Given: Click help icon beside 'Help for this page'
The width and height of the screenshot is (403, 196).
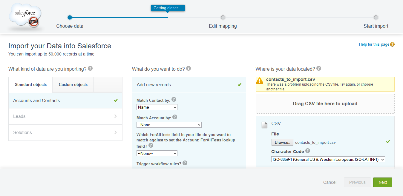Looking at the screenshot, I should pyautogui.click(x=392, y=44).
